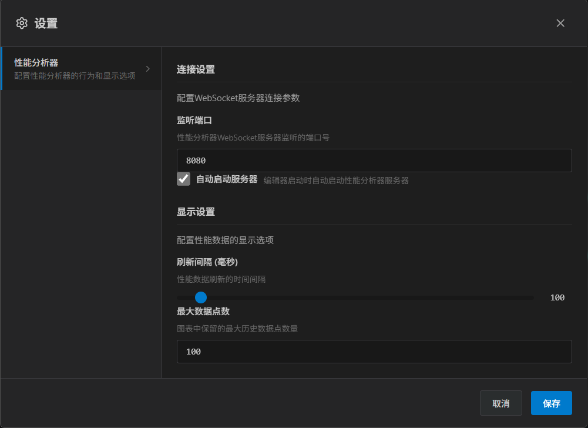This screenshot has width=588, height=428.
Task: Click the 监听端口 field label
Action: (194, 120)
